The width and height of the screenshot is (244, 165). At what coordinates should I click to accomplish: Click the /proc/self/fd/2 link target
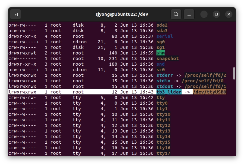click(x=205, y=76)
